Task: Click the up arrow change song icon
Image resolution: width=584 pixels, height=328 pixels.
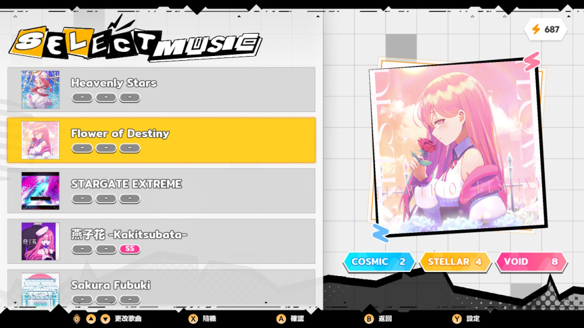Action: click(91, 319)
